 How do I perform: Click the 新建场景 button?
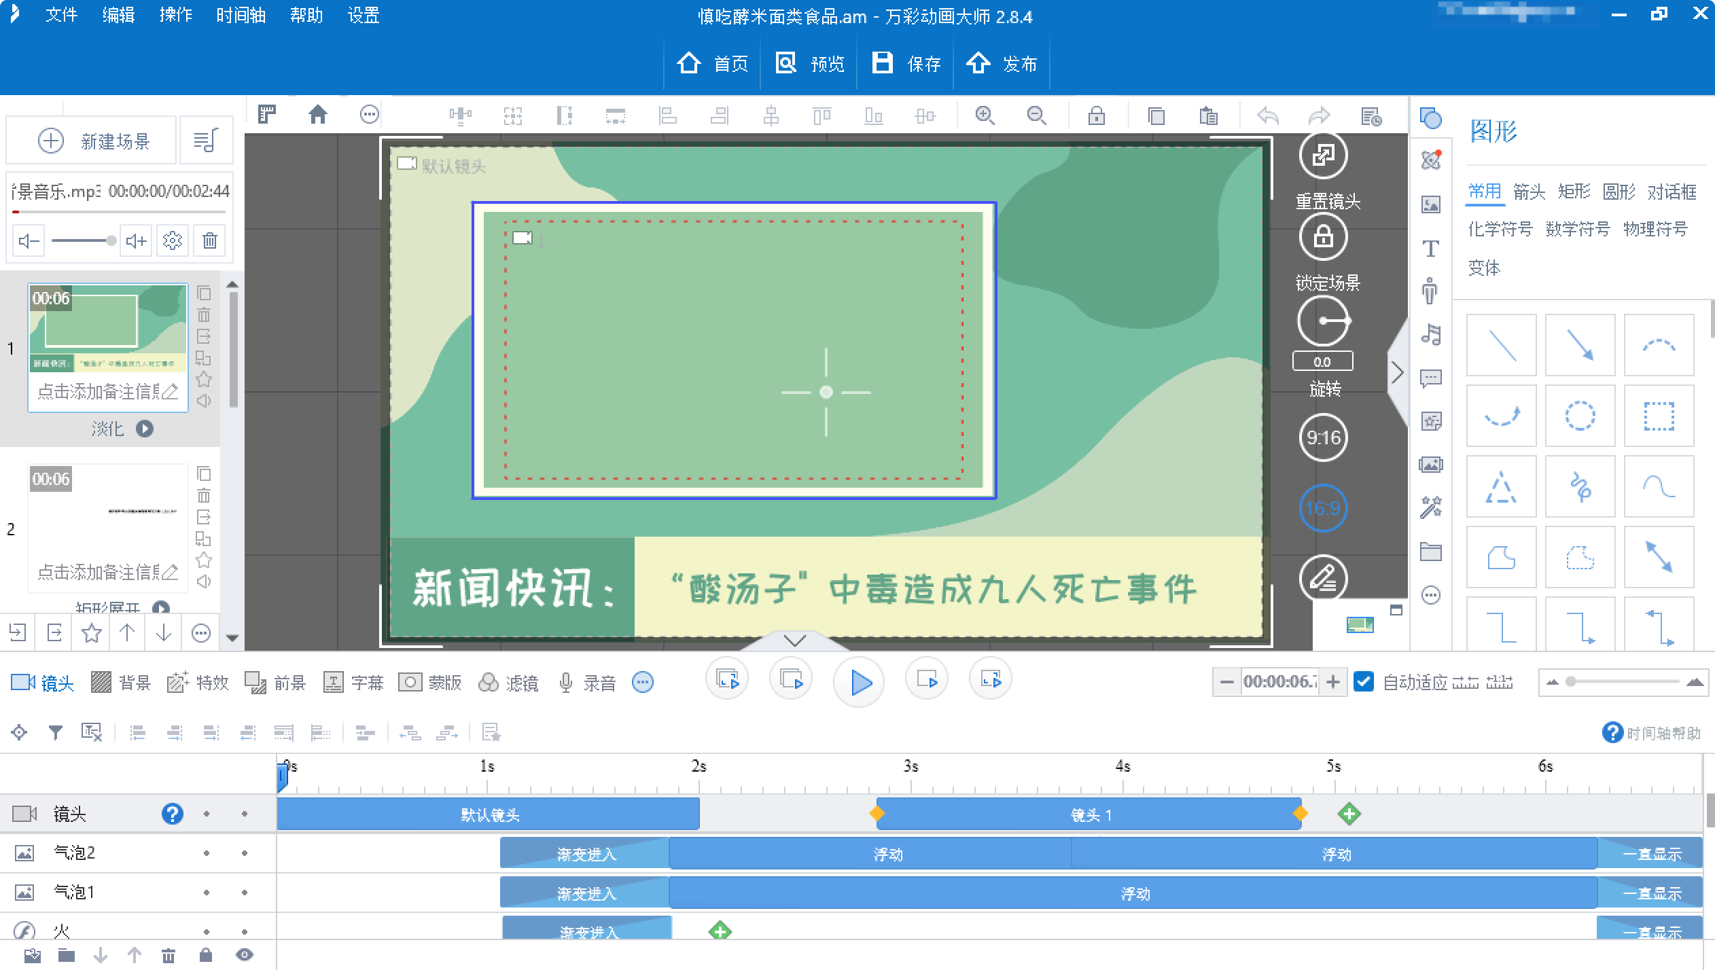pos(92,141)
